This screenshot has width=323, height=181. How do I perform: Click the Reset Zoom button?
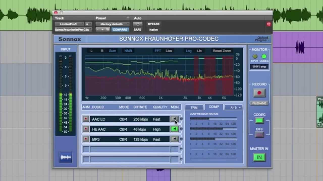(x=222, y=51)
